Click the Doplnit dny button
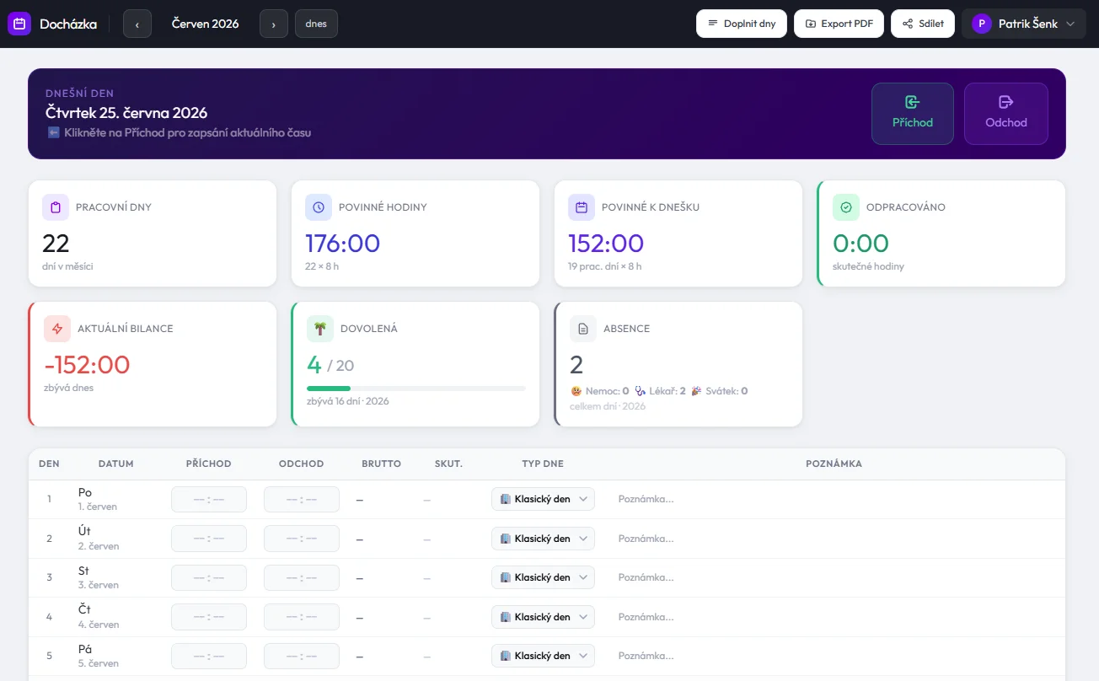Screen dimensions: 1099x681 [742, 24]
